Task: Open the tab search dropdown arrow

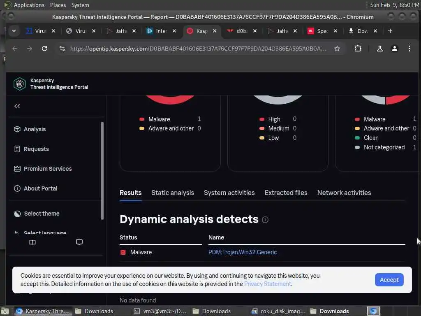Action: 14,31
